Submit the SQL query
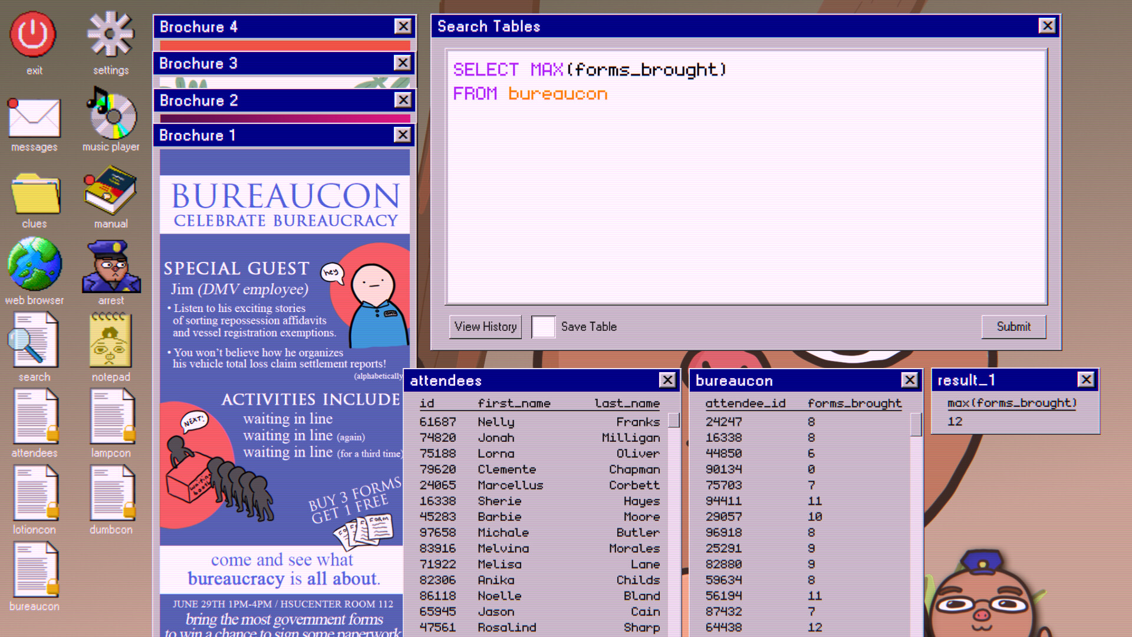The height and width of the screenshot is (637, 1132). [x=1013, y=326]
